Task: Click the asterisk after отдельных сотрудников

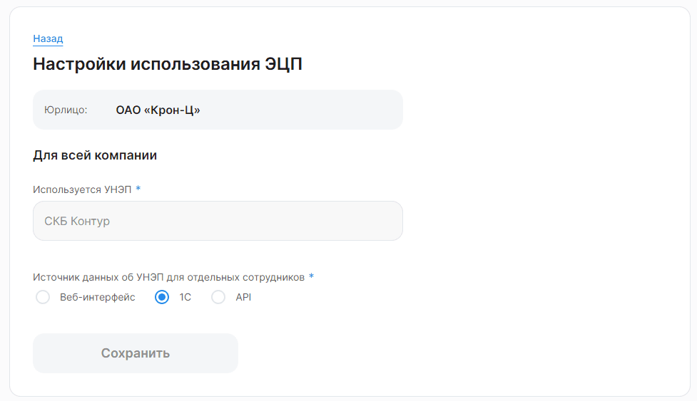Action: (312, 276)
